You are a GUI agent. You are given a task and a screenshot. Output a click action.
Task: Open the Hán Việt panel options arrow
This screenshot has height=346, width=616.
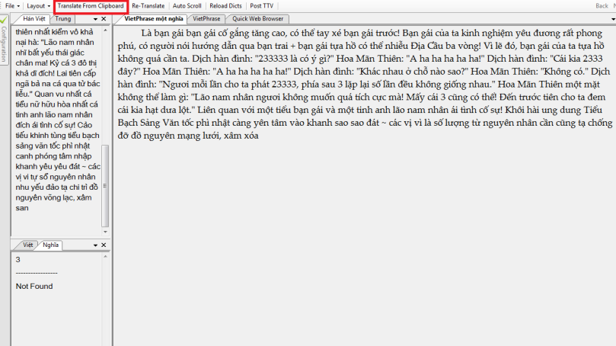tap(95, 18)
